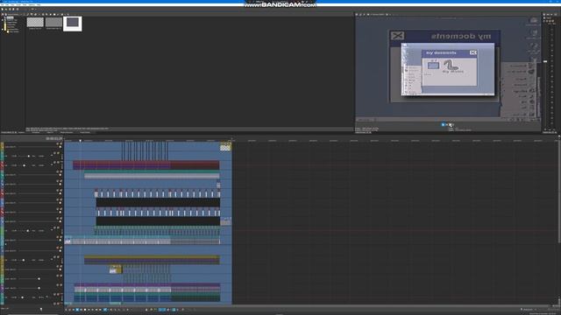Open the Tools menu
561x315 pixels.
25,4
